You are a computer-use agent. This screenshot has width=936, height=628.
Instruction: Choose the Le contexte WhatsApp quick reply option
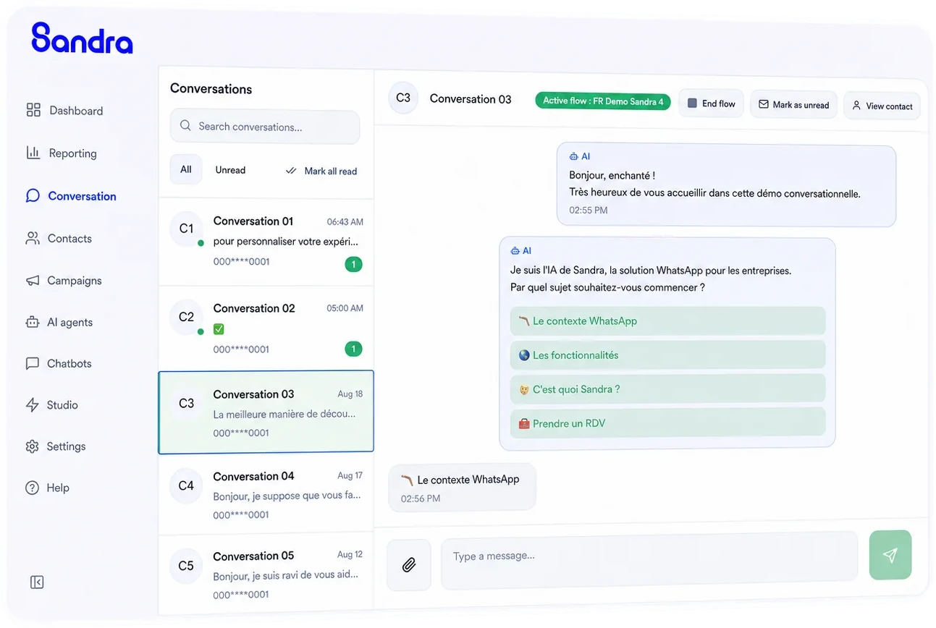point(667,321)
